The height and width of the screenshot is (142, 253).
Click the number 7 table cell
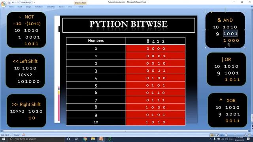(96, 100)
